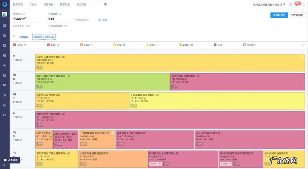This screenshot has height=169, width=308.
Task: Open the 杭州匠人网络科技有限公司 company dropdown
Action: coord(269,5)
